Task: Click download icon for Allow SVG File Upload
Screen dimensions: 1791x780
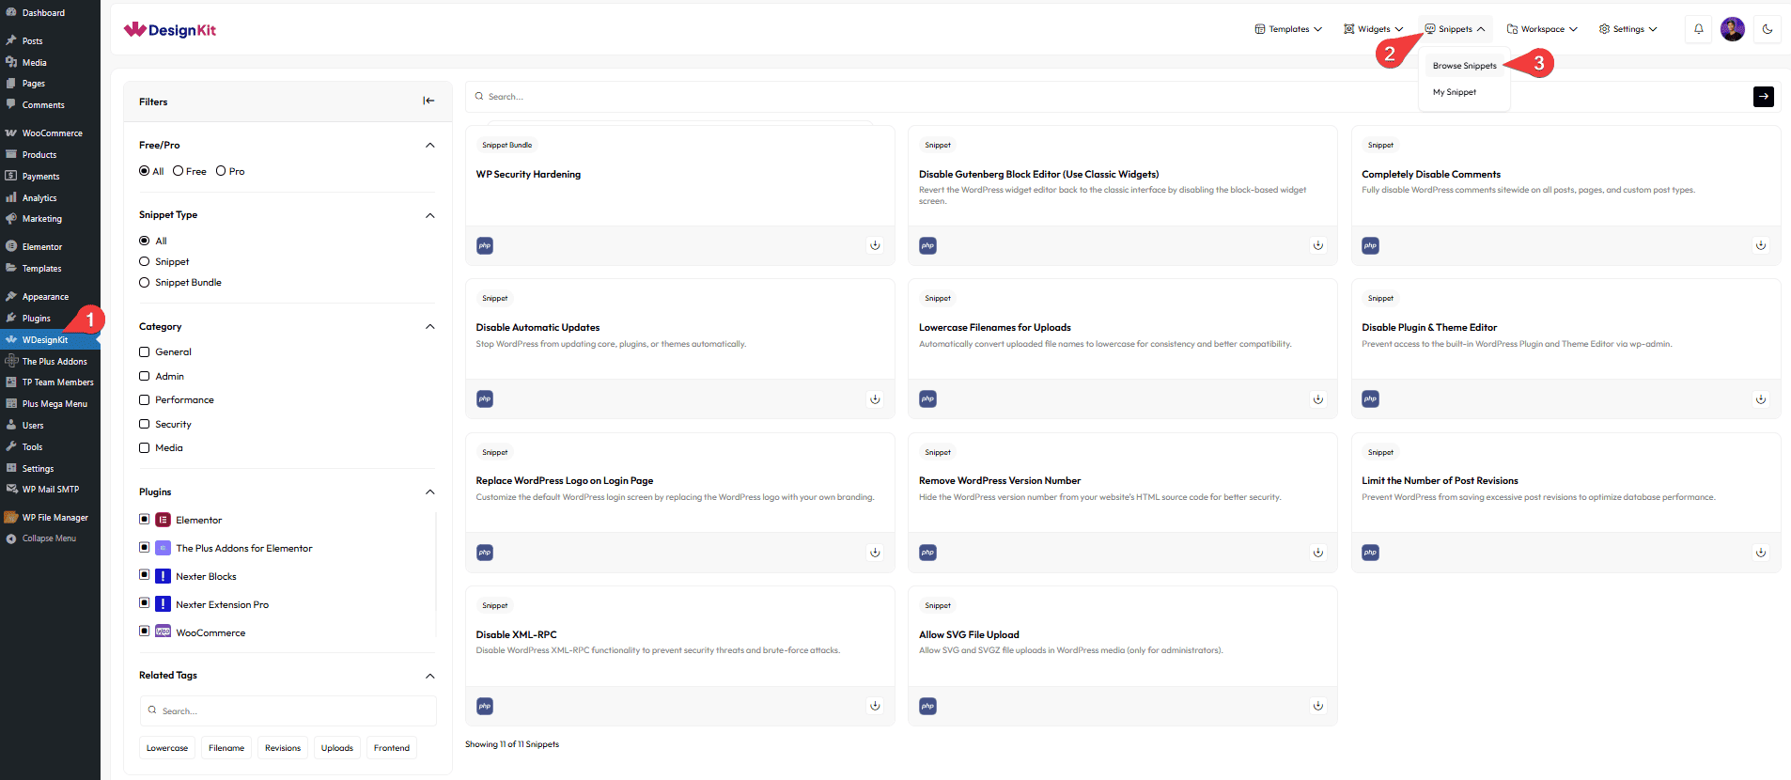Action: (x=1317, y=706)
